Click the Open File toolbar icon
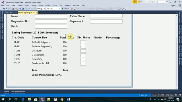The height and width of the screenshot is (102, 182). coord(17,9)
